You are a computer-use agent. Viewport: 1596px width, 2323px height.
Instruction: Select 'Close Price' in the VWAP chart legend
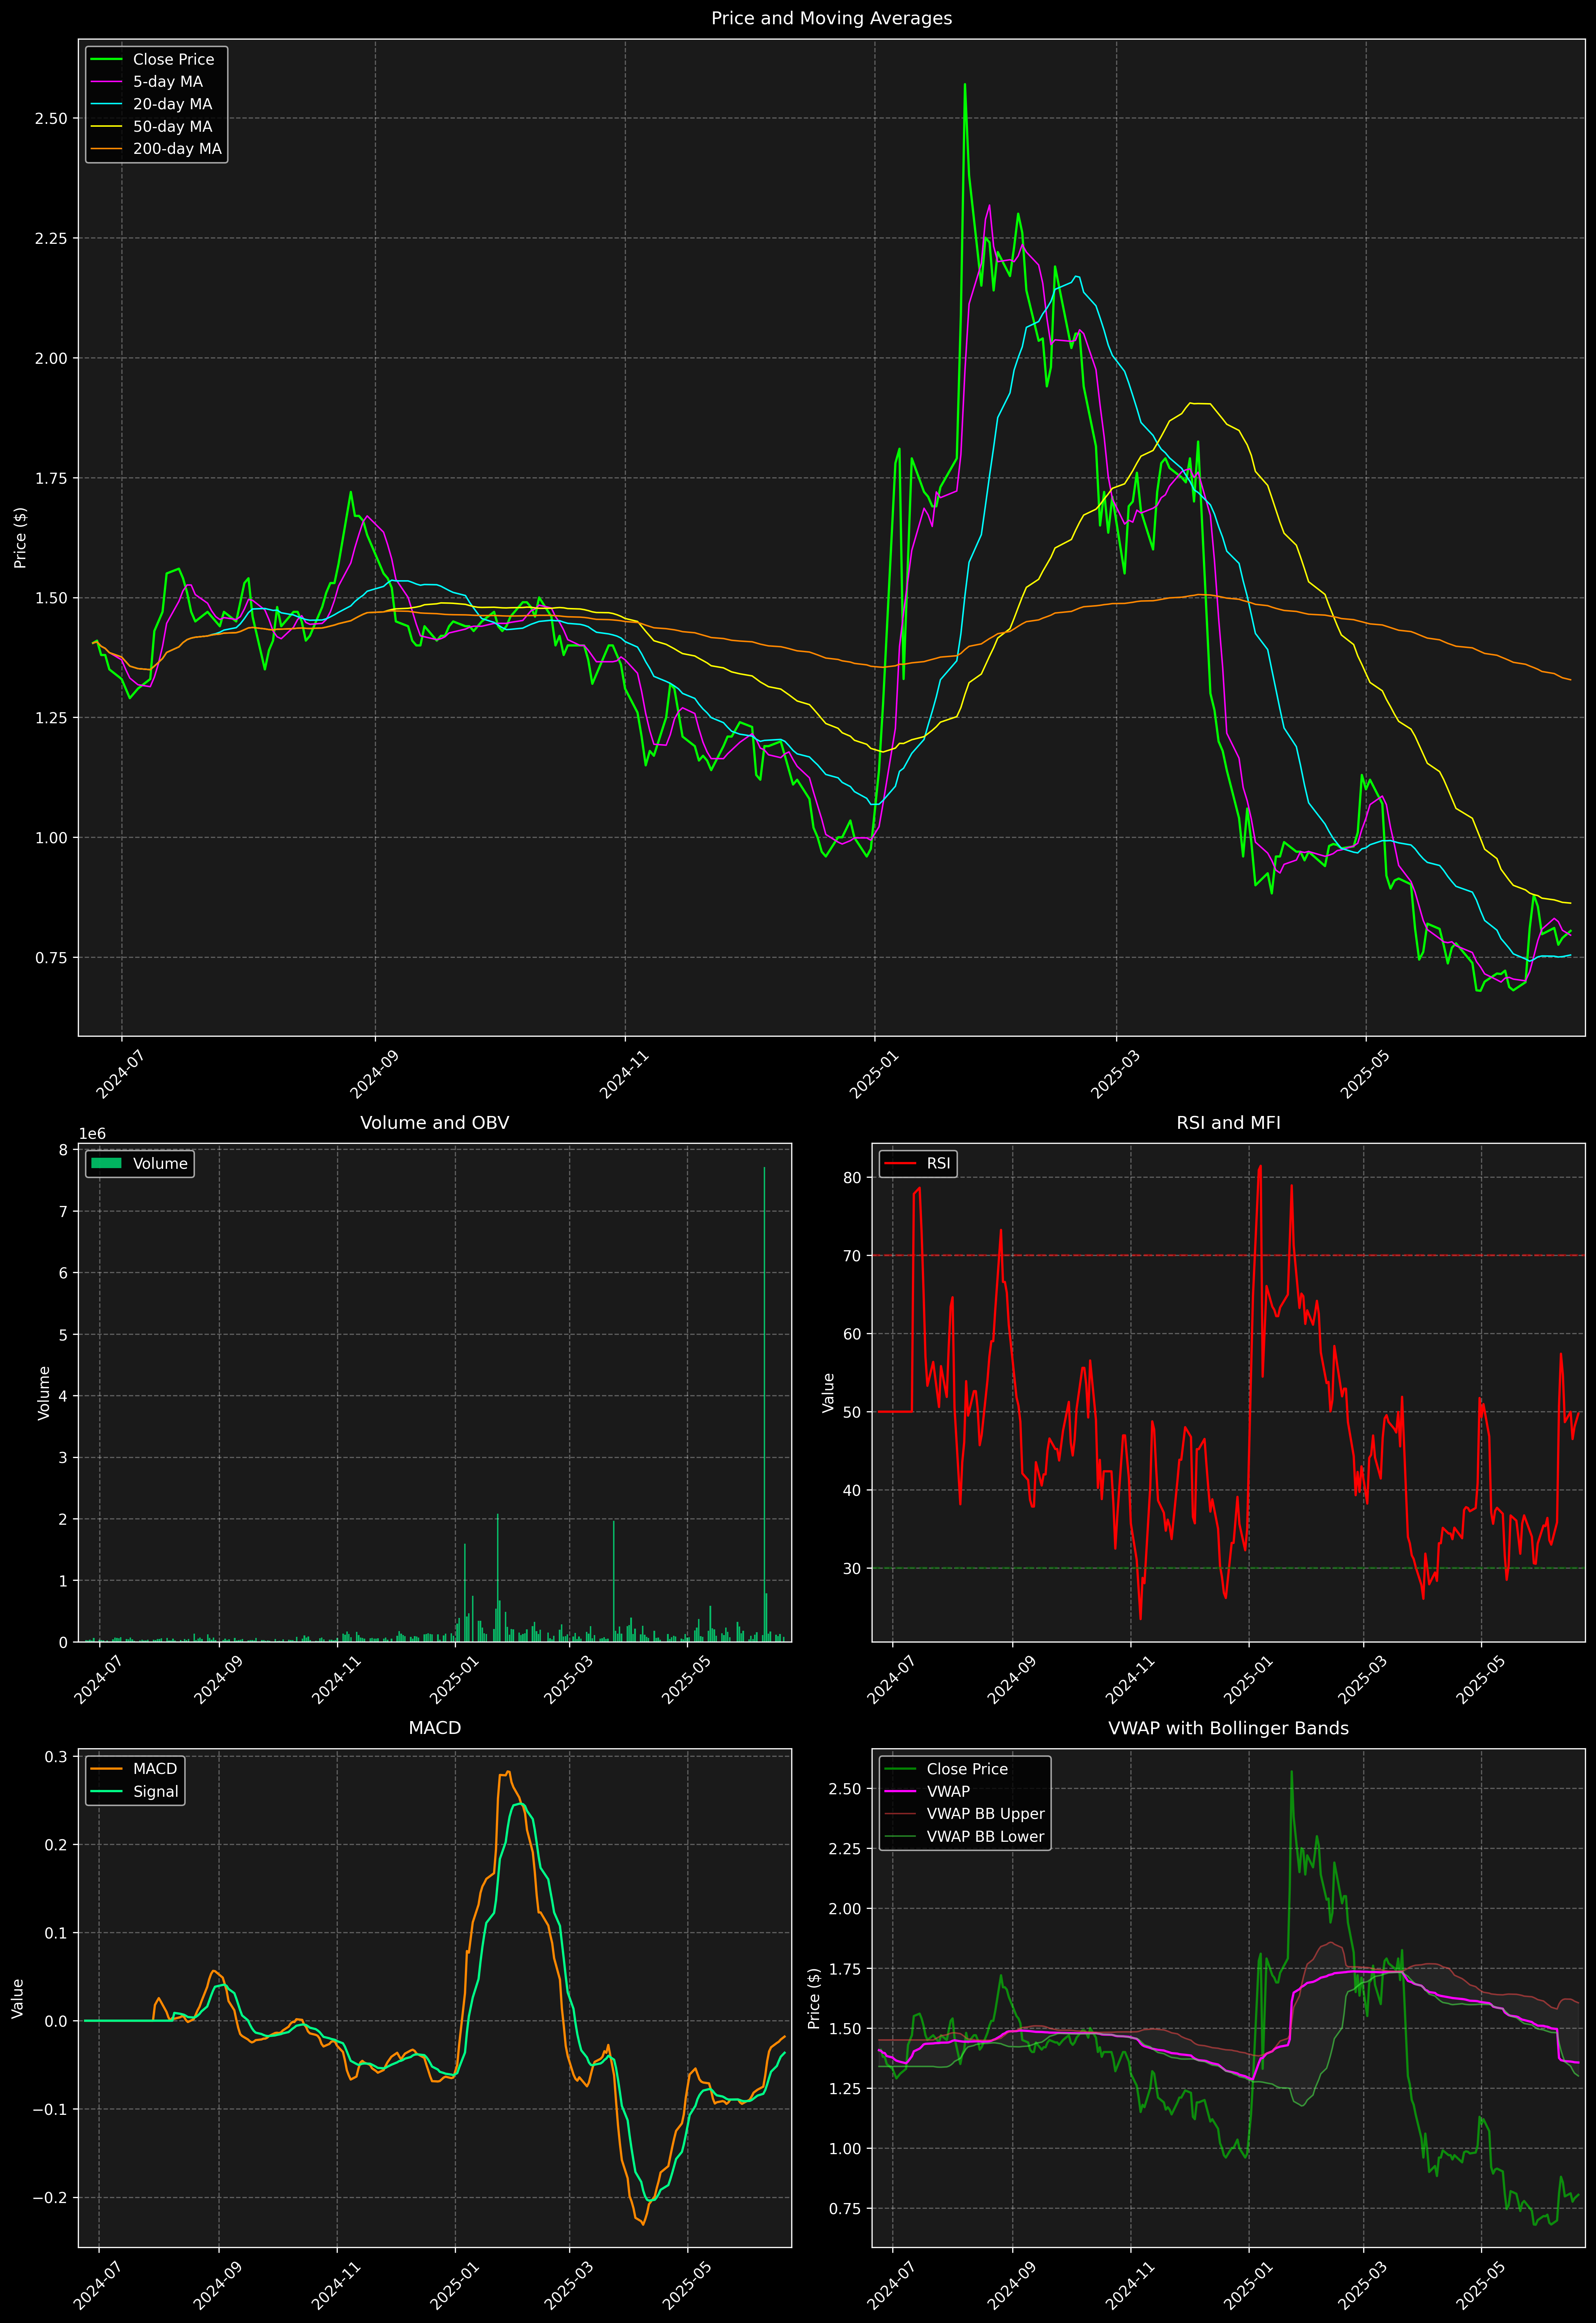click(967, 1769)
